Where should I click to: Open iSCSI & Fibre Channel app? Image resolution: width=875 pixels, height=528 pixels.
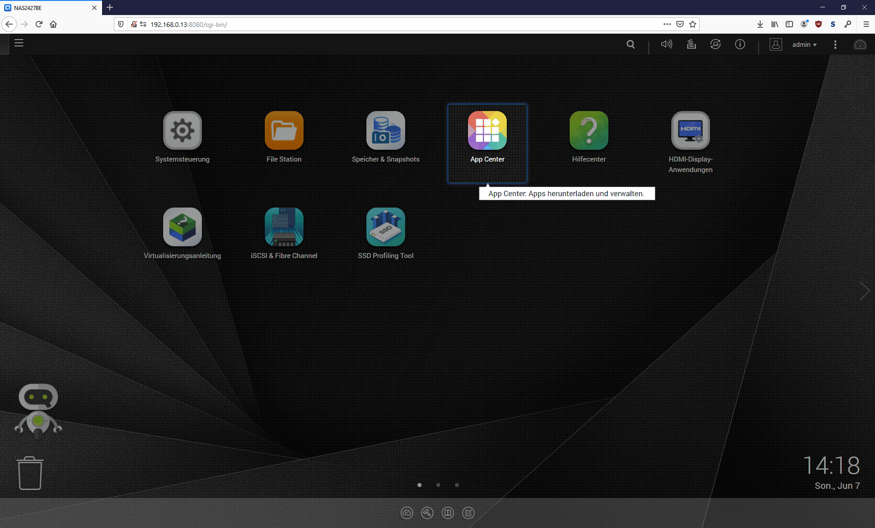point(284,227)
